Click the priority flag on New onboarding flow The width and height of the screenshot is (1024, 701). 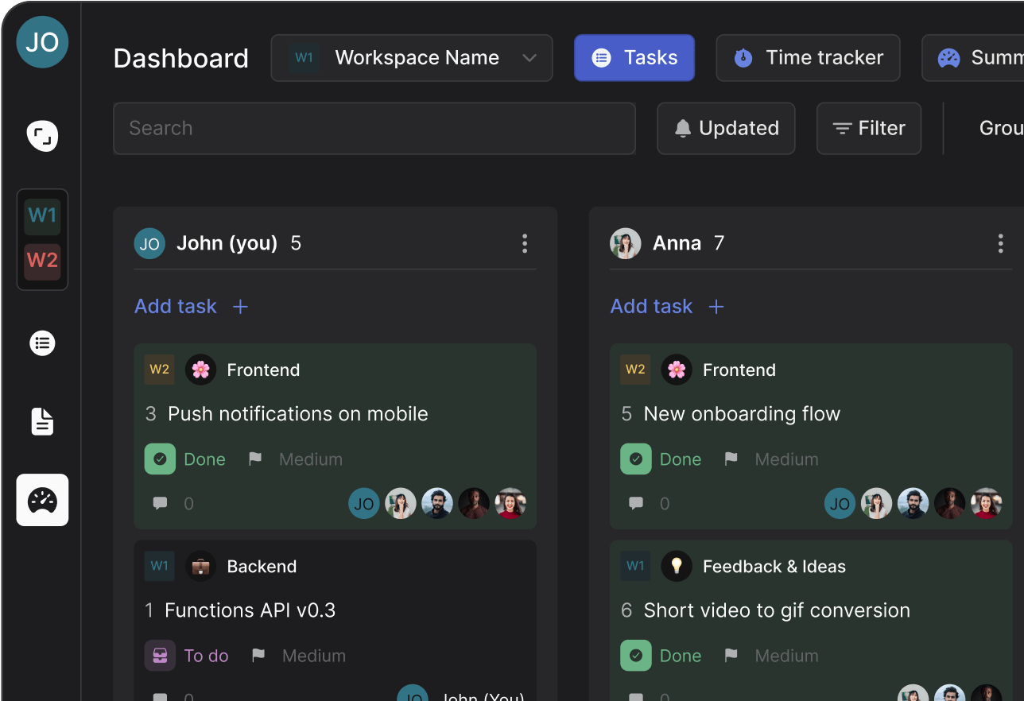[731, 459]
